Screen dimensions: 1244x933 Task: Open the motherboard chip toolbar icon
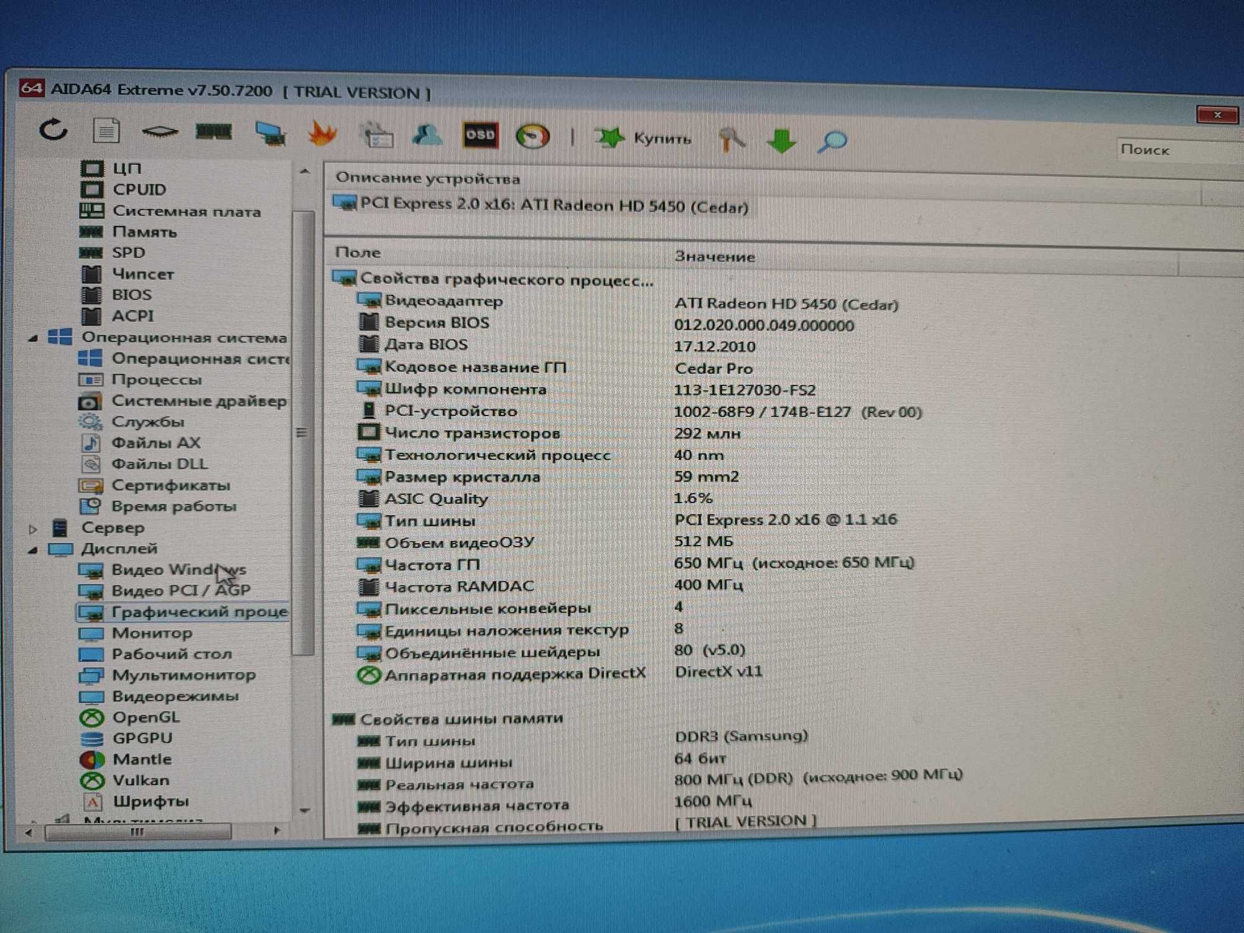(x=159, y=131)
